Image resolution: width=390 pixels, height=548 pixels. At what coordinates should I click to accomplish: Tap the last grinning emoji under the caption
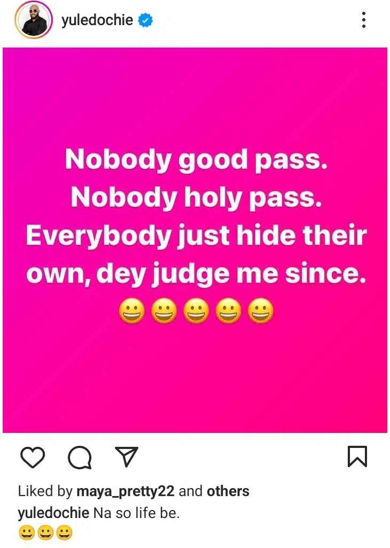pyautogui.click(x=64, y=533)
